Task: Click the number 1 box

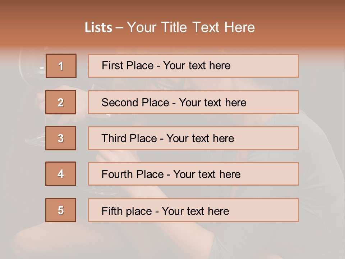Action: 61,66
